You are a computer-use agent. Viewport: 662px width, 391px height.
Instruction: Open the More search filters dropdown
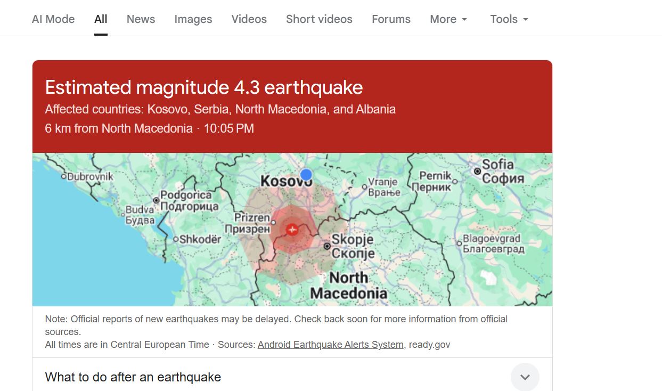[x=448, y=19]
